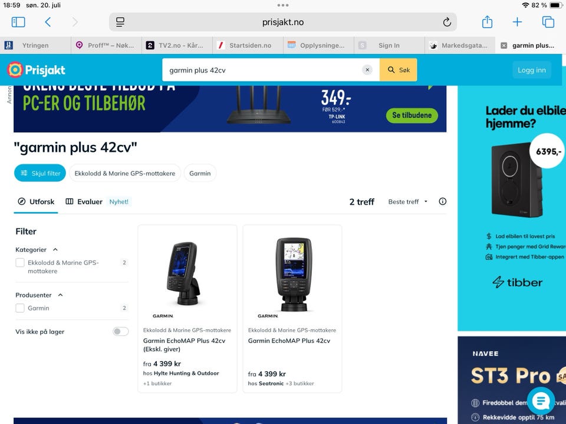
Task: Tap the Wi-Fi status icon
Action: click(x=525, y=5)
